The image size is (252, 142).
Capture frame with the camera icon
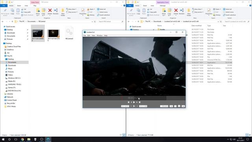[179, 106]
